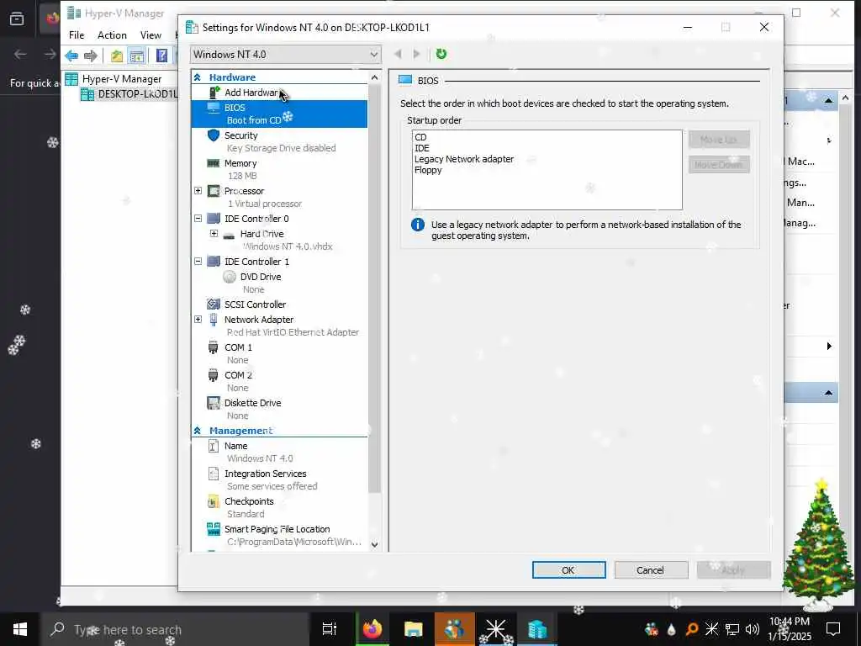This screenshot has width=861, height=646.
Task: Click the Security shield icon
Action: point(214,135)
